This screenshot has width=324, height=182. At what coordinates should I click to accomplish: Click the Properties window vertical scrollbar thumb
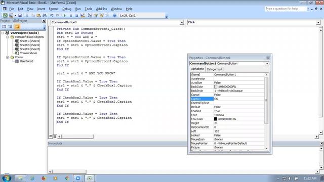(x=266, y=100)
